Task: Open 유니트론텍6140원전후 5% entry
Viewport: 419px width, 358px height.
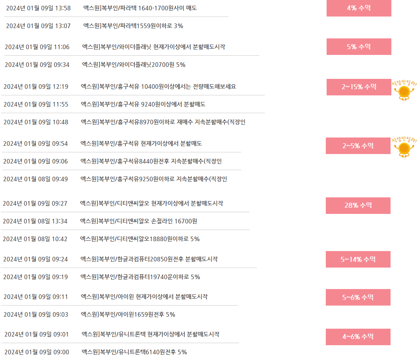Action: pyautogui.click(x=134, y=352)
